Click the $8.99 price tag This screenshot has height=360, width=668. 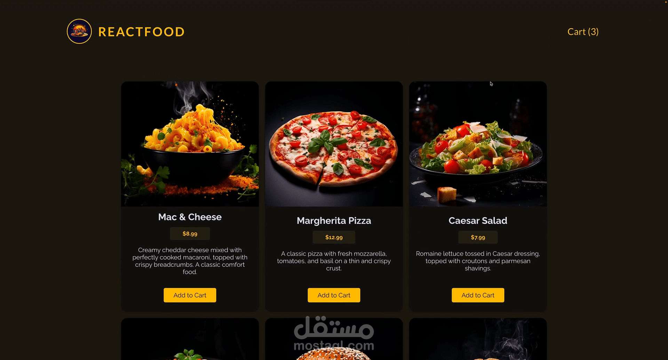[x=190, y=234]
